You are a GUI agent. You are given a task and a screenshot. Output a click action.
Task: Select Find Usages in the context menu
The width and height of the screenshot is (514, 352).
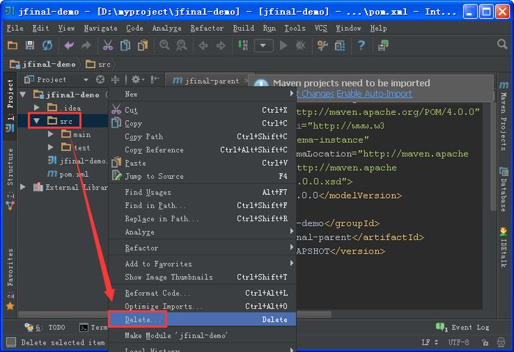click(202, 192)
